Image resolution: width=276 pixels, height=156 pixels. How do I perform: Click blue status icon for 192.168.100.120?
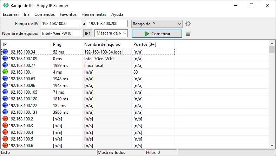coord(5,99)
